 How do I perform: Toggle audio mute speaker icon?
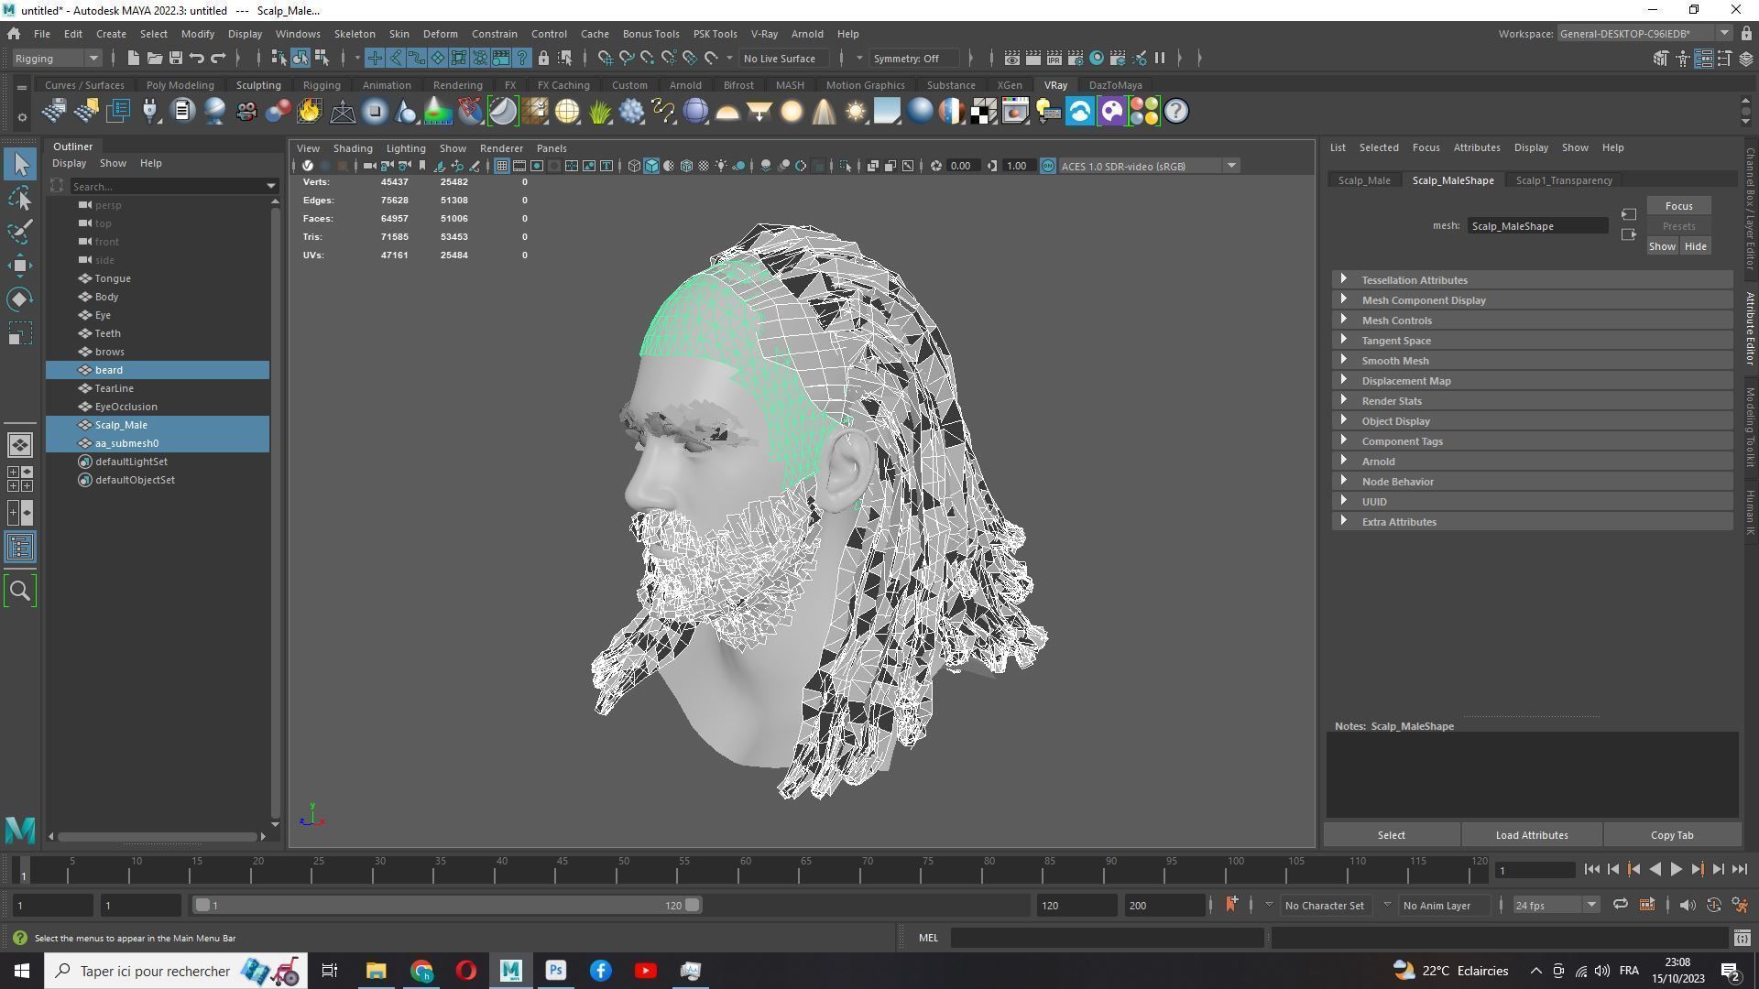[1687, 906]
